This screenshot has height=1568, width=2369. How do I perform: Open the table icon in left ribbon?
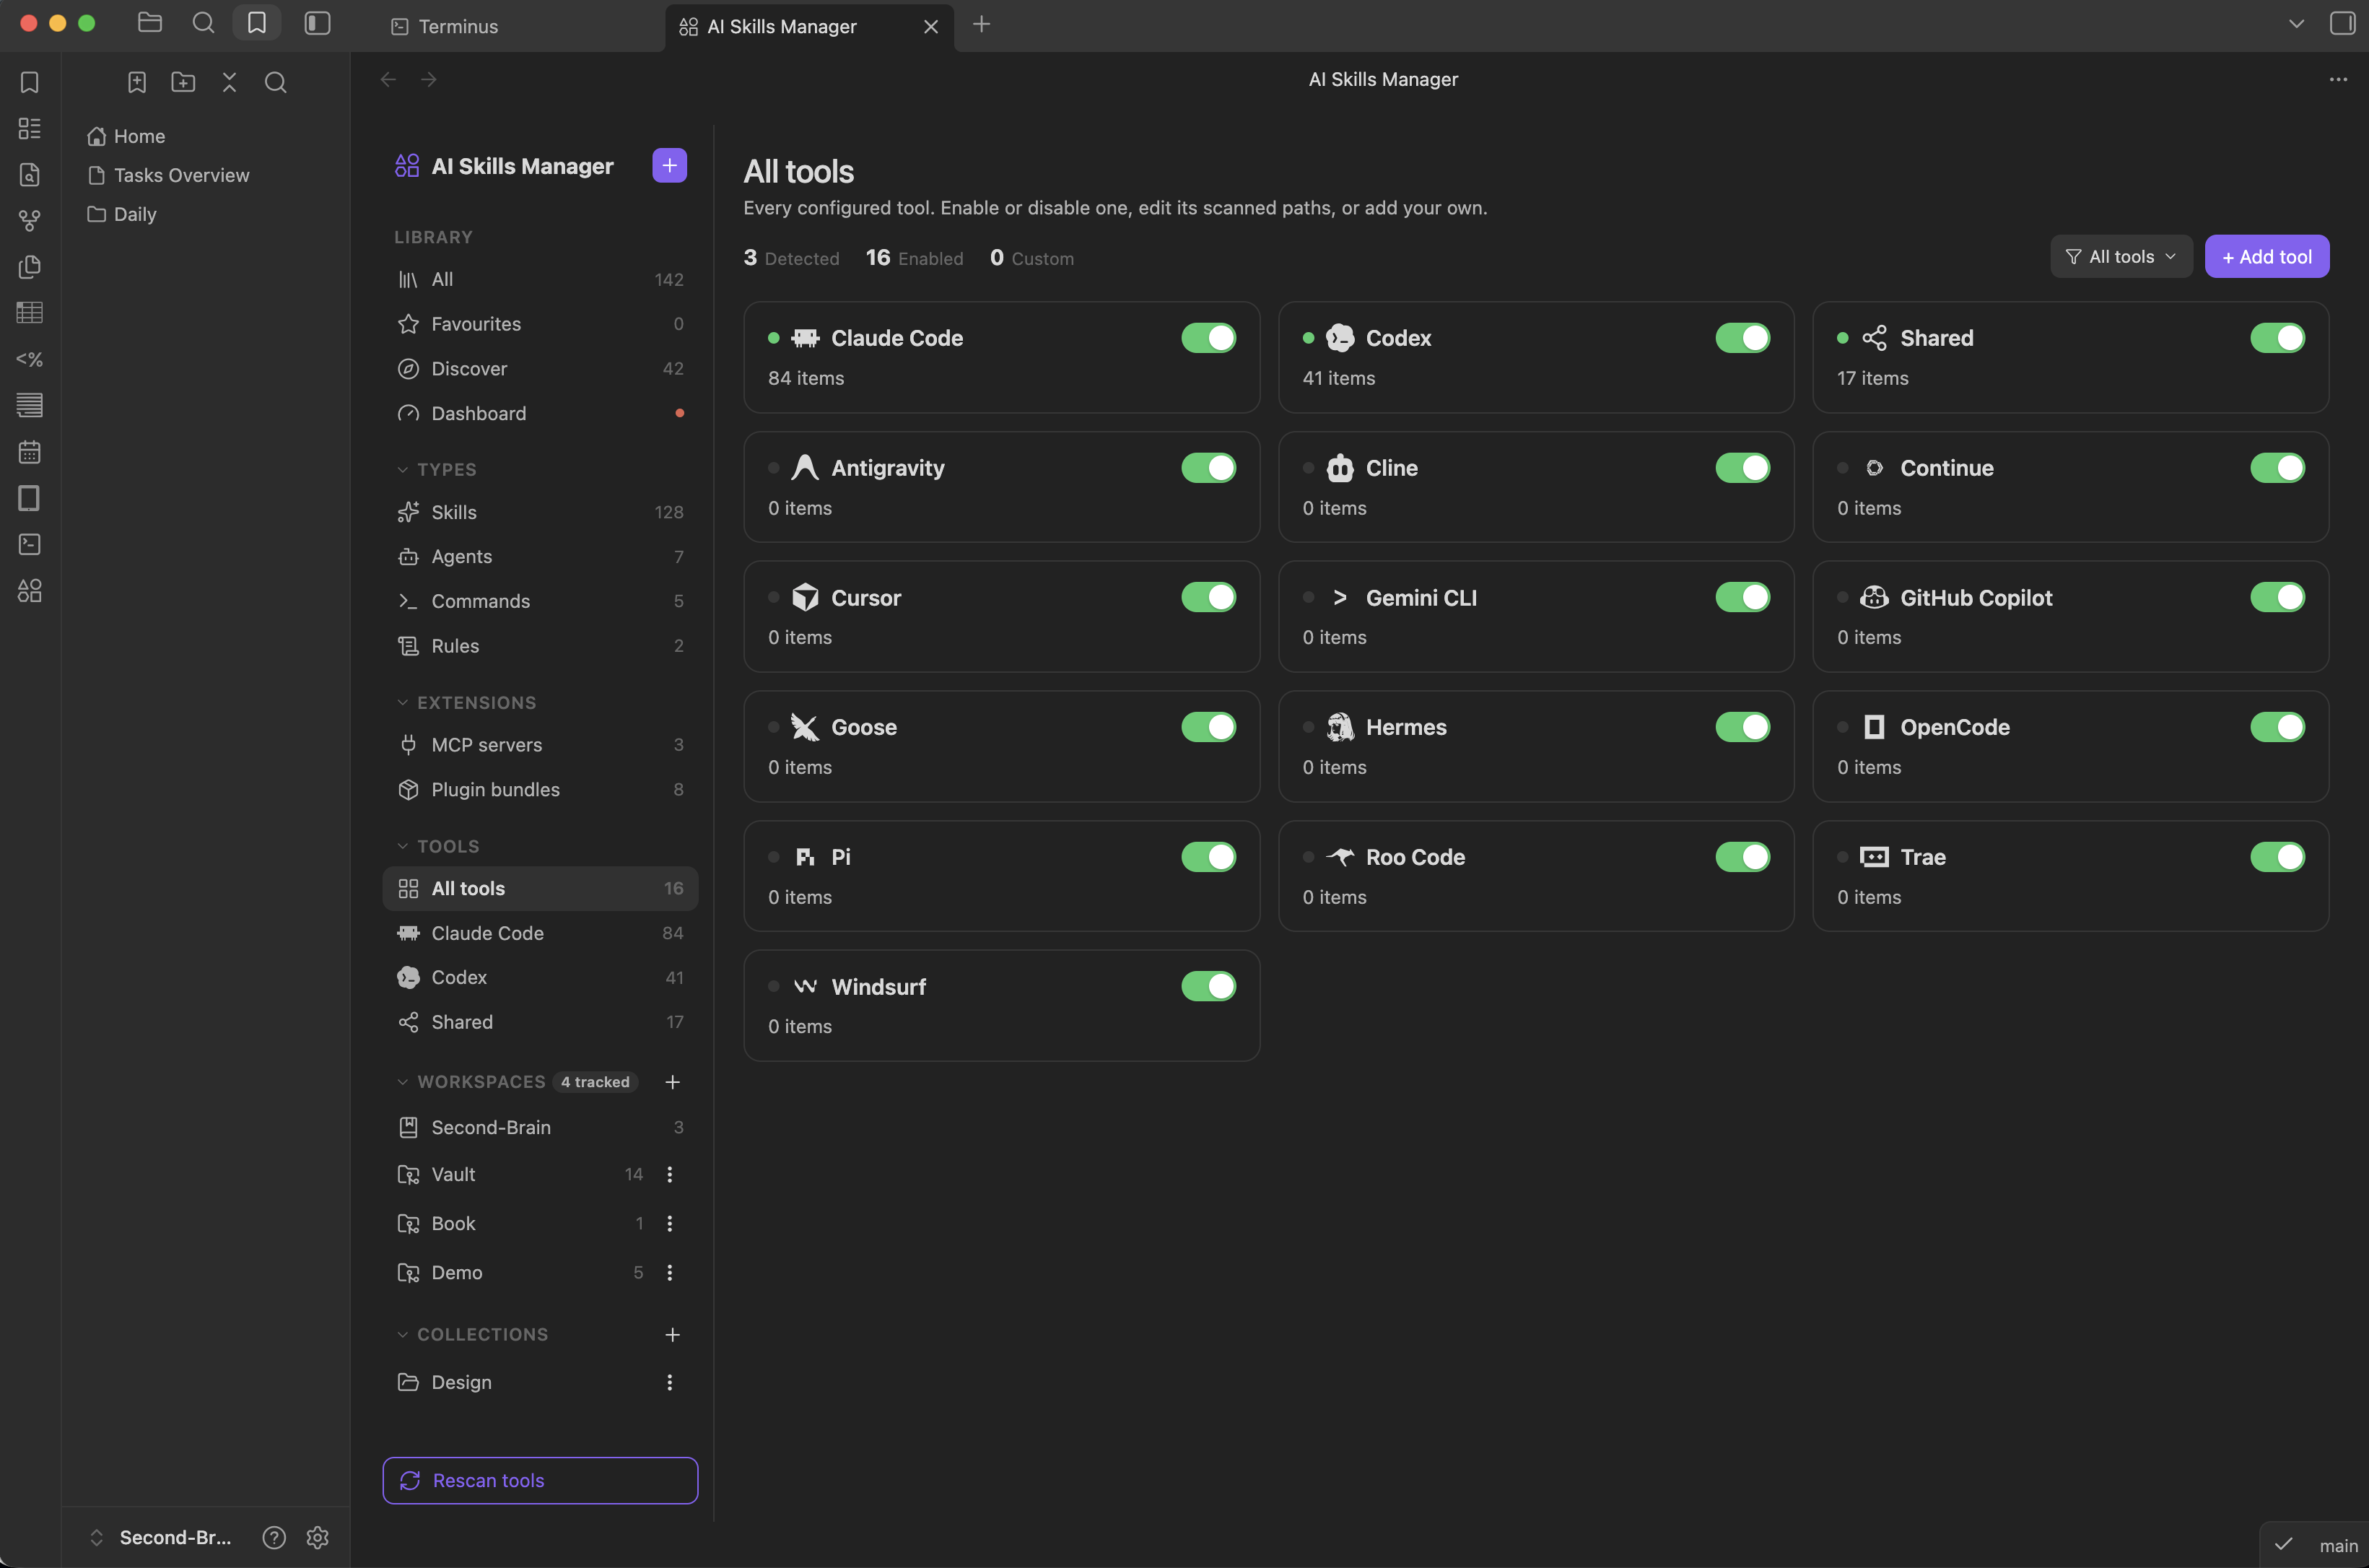pyautogui.click(x=30, y=313)
